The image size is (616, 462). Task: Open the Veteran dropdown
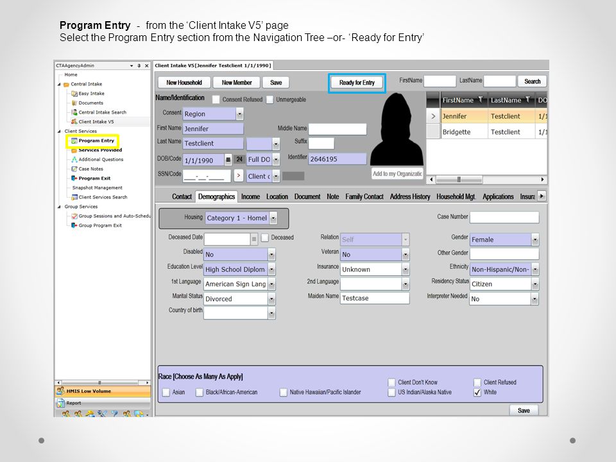(x=406, y=255)
